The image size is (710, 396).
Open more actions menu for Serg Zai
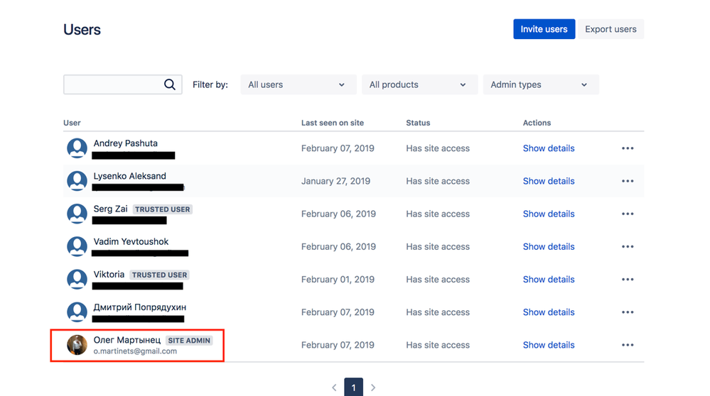pos(627,214)
